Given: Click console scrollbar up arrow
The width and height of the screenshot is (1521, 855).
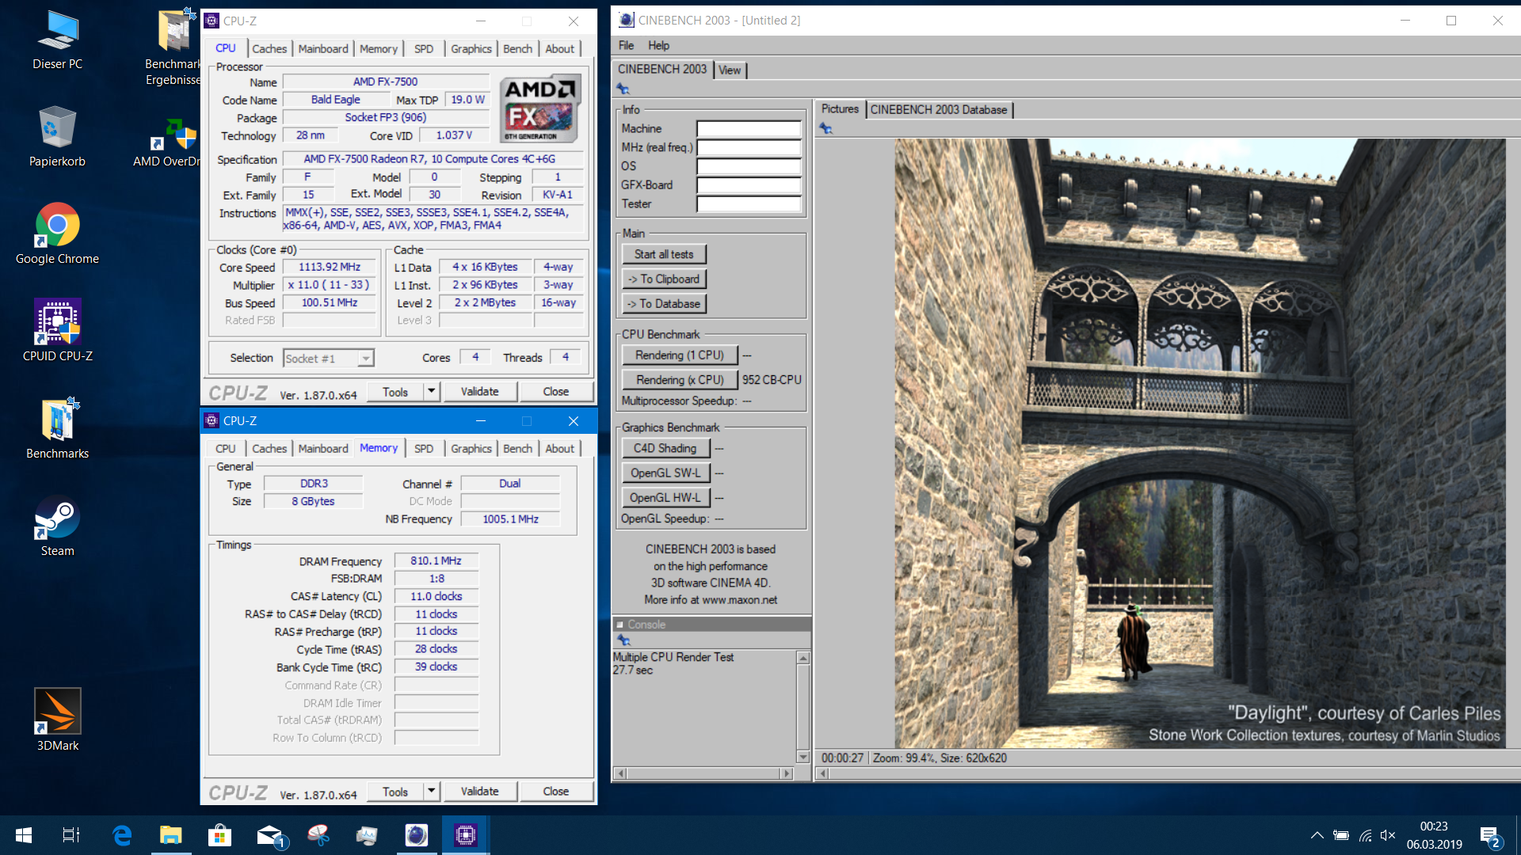Looking at the screenshot, I should click(803, 658).
